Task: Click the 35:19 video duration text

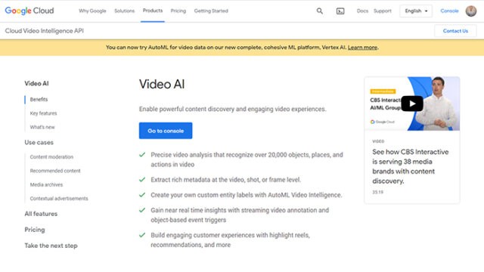Action: 377,192
